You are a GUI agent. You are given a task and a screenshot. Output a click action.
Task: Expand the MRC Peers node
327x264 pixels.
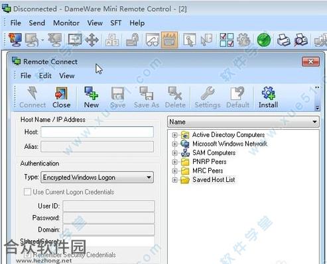(174, 171)
